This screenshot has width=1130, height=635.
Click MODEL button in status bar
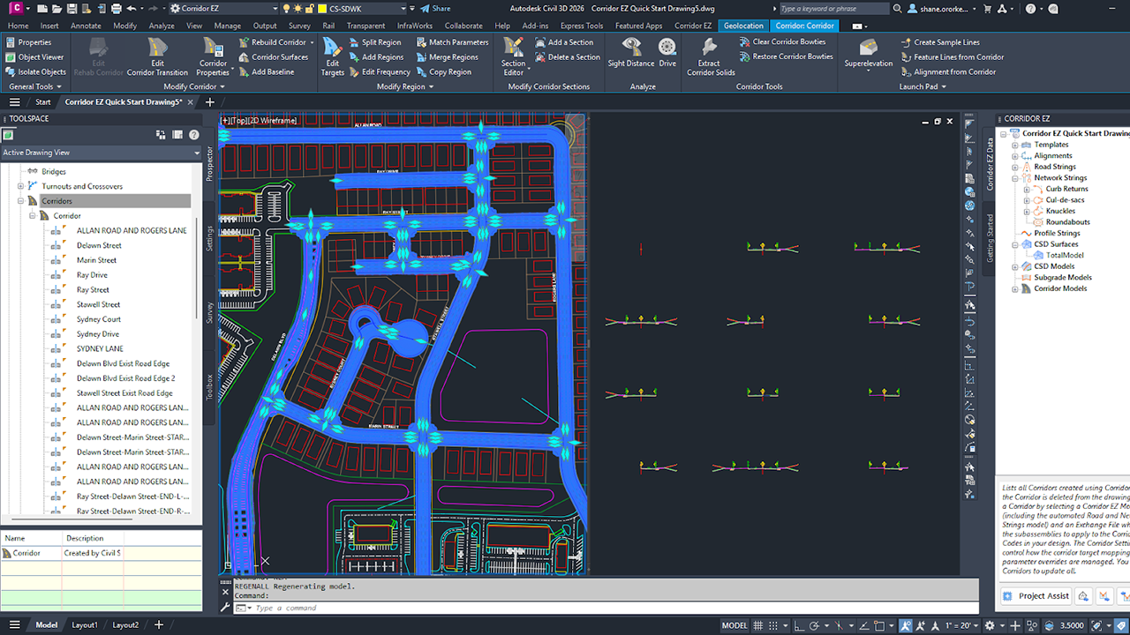734,625
